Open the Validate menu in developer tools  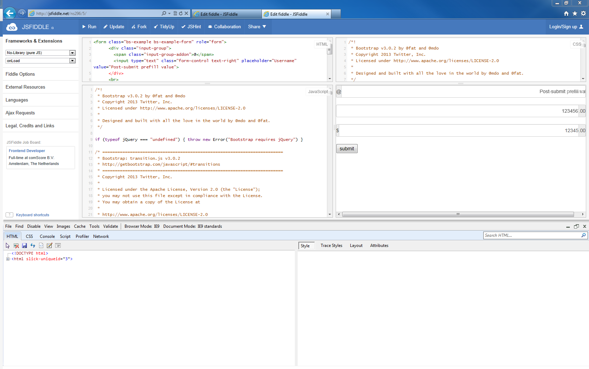[111, 226]
